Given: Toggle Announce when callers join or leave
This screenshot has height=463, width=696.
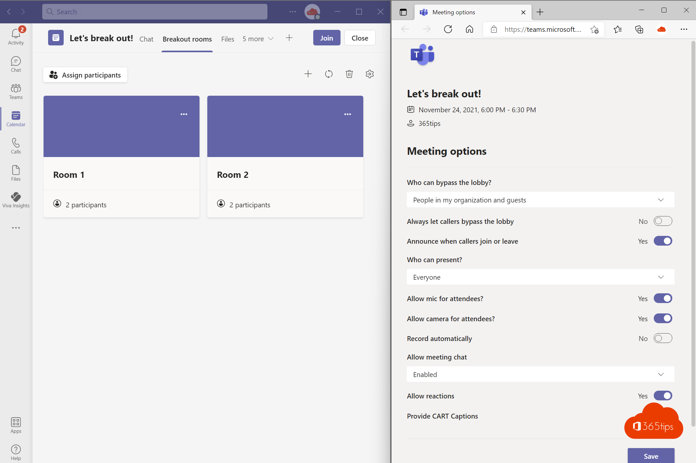Looking at the screenshot, I should click(x=663, y=241).
